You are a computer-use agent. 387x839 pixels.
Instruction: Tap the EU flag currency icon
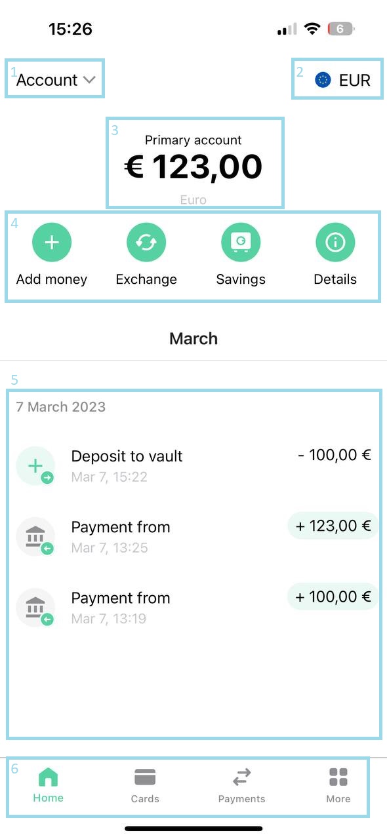(323, 80)
